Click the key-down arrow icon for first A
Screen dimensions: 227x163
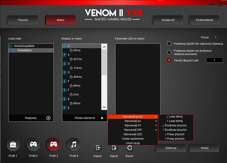65,46
